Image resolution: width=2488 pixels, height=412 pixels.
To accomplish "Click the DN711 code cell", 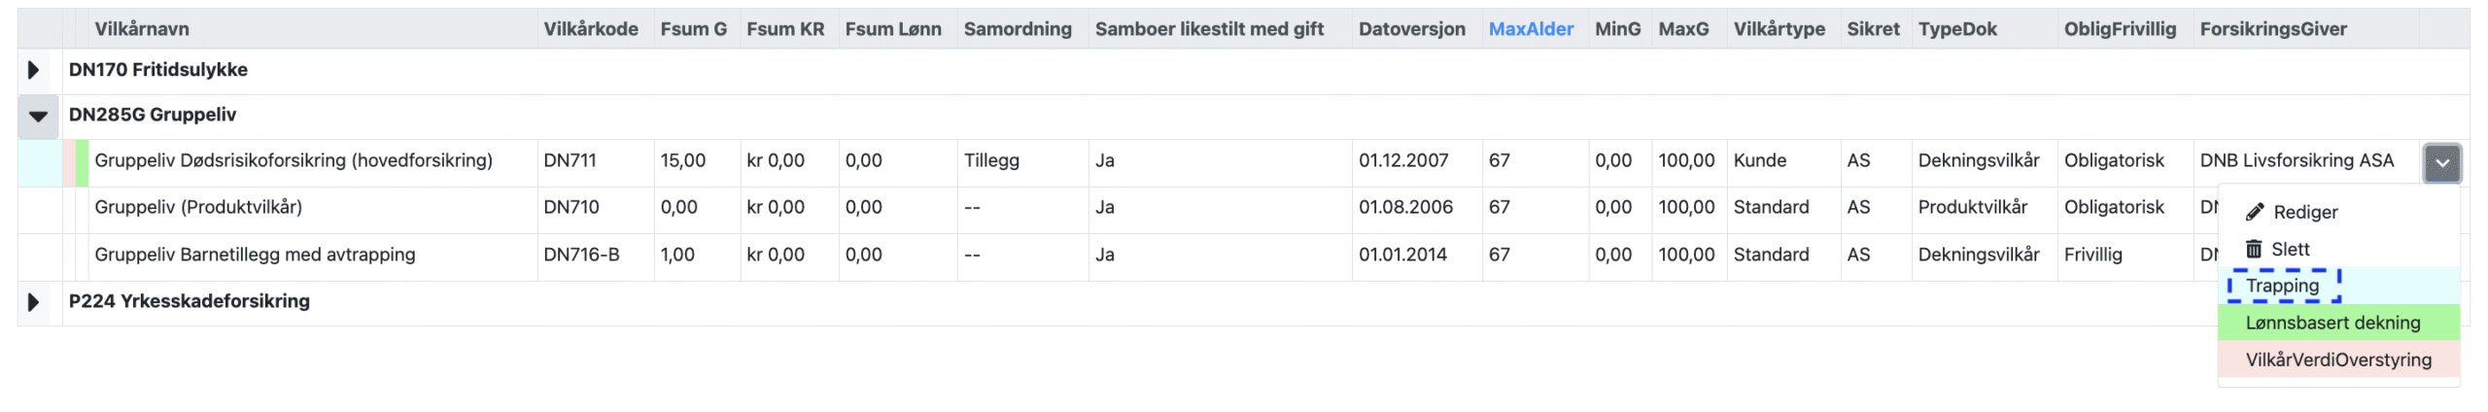I will pos(570,160).
